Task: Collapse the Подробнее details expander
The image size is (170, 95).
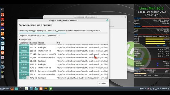Action: click(x=25, y=40)
